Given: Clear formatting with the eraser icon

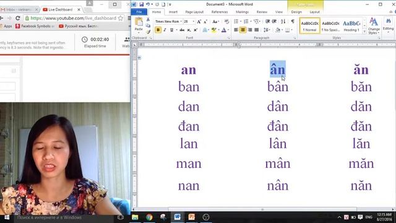Looking at the screenshot, I should [x=226, y=22].
